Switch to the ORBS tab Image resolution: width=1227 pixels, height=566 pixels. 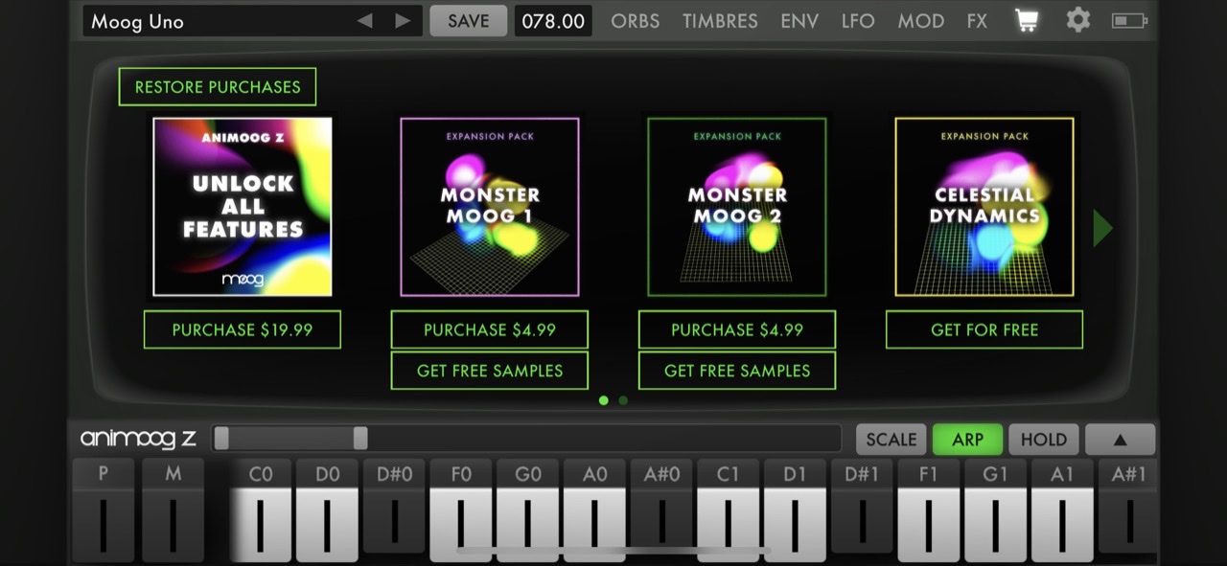tap(636, 21)
